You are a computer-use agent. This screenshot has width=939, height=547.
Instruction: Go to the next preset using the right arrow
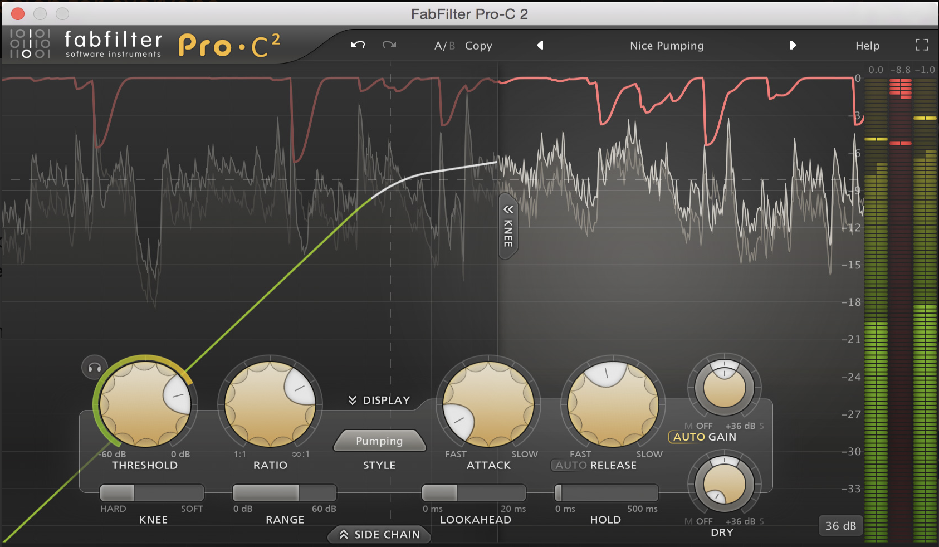coord(793,45)
